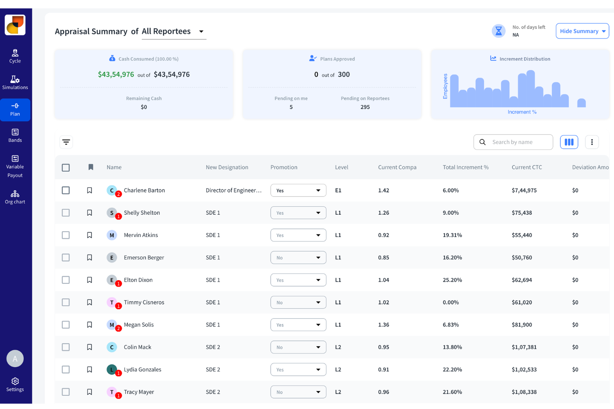Open the Variable Payout menu item

pyautogui.click(x=15, y=166)
